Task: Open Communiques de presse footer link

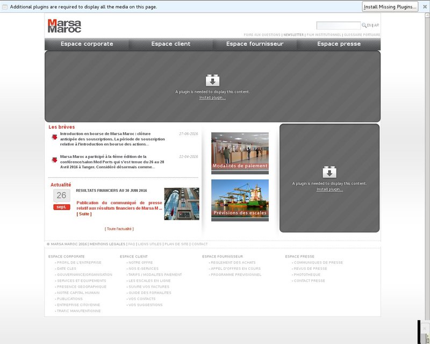Action: pos(318,262)
